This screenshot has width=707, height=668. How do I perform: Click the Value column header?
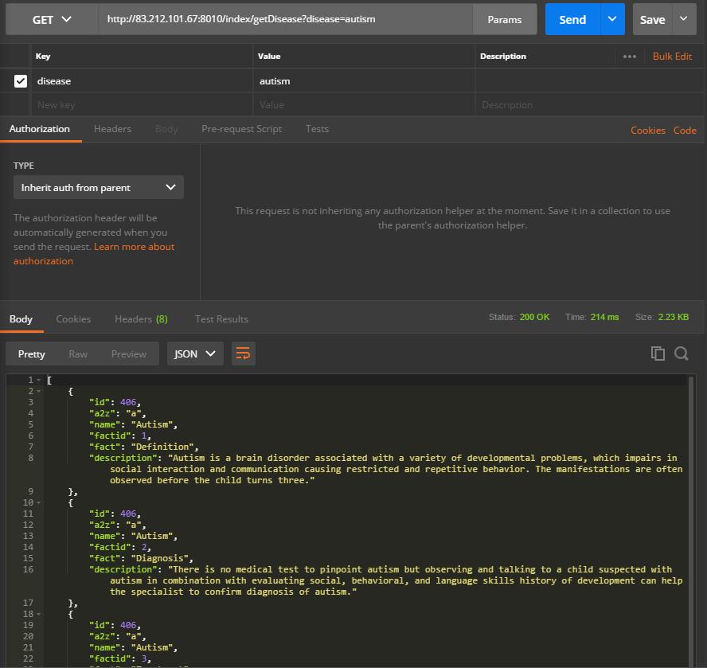tap(269, 57)
